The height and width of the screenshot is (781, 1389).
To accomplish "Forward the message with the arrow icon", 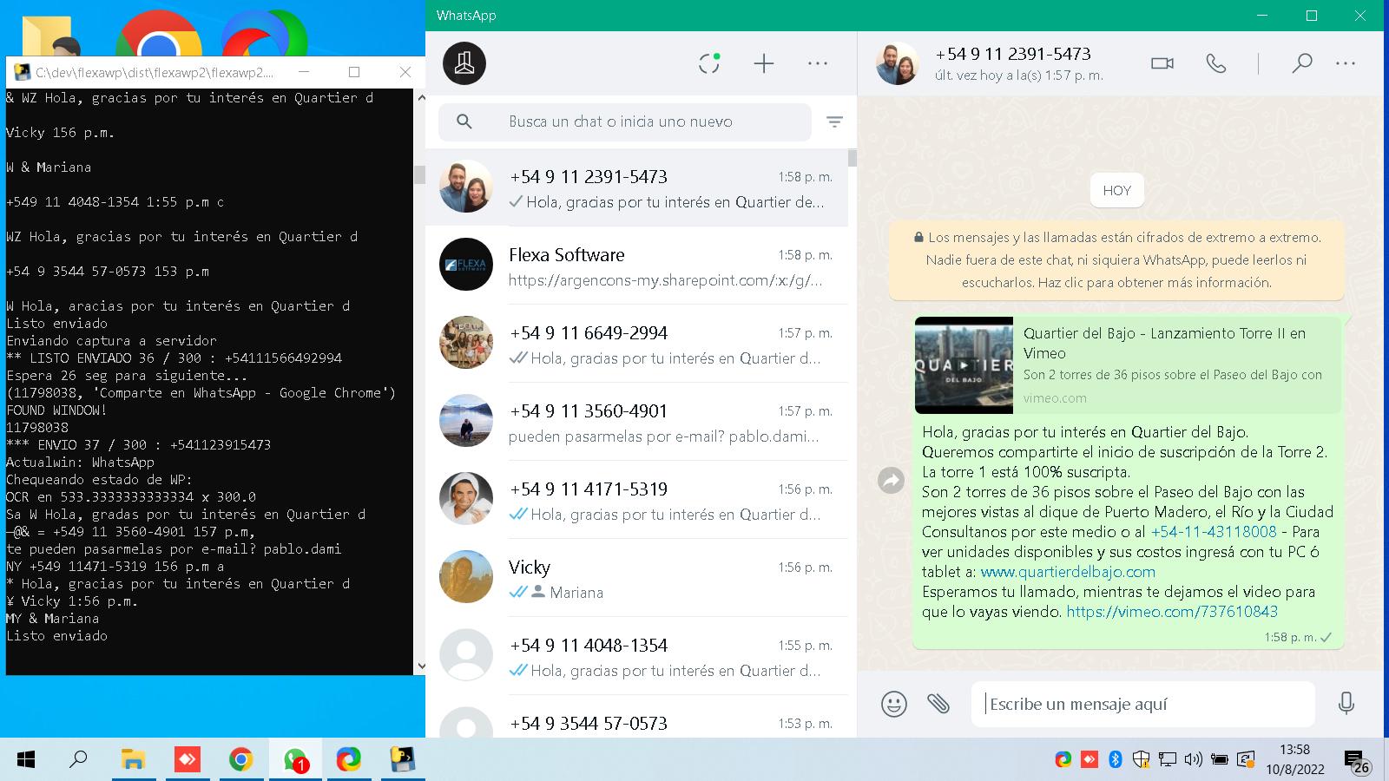I will 892,480.
